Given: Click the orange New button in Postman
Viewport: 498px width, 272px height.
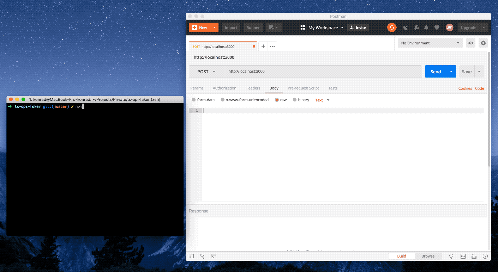Looking at the screenshot, I should coord(199,27).
